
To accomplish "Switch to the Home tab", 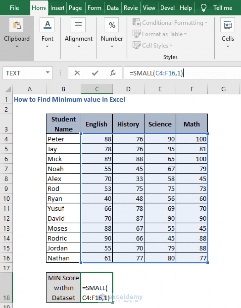I will click(x=39, y=8).
